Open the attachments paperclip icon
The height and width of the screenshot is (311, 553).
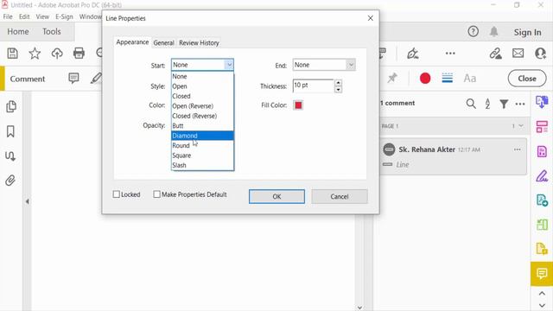10,181
